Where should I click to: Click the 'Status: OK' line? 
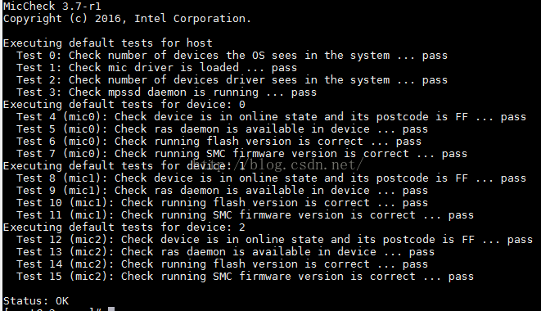click(36, 300)
